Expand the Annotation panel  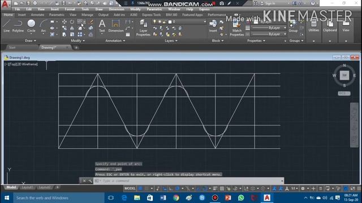tap(115, 41)
